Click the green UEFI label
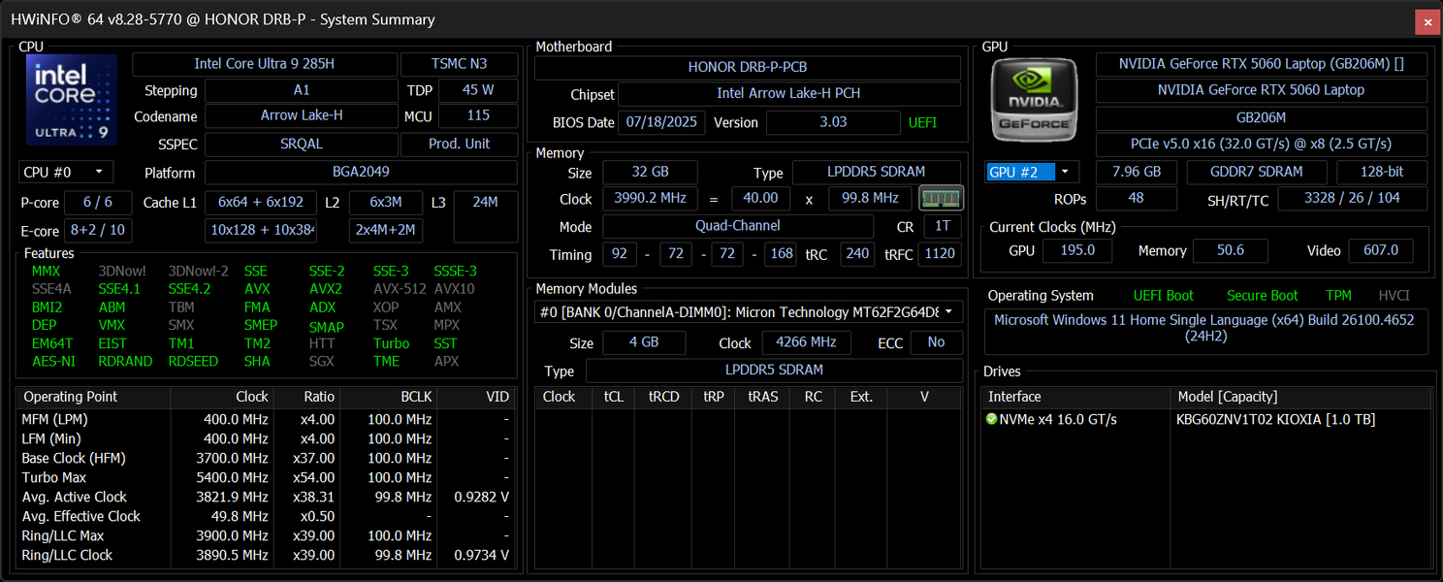Viewport: 1443px width, 582px height. click(x=922, y=123)
